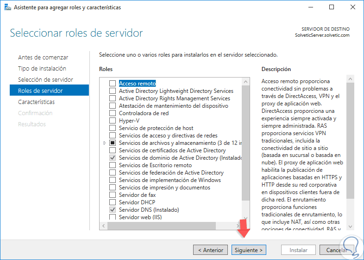The height and width of the screenshot is (260, 364).
Task: Check the Servidor web (IIS) checkbox
Action: (x=113, y=217)
